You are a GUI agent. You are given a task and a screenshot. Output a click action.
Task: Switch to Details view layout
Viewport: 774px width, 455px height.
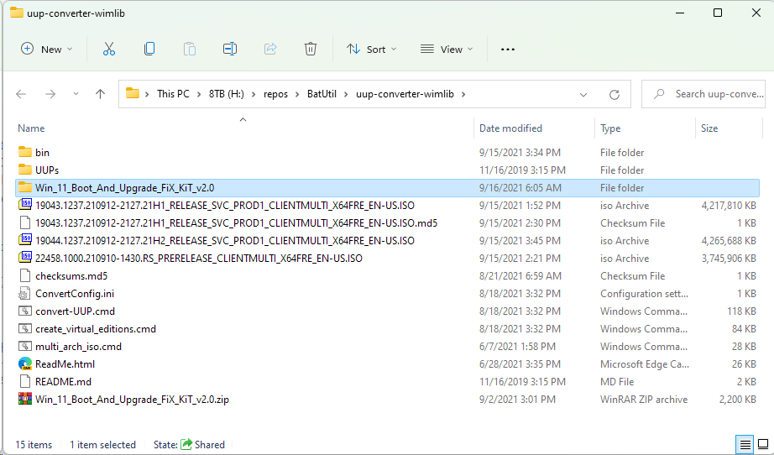tap(745, 444)
